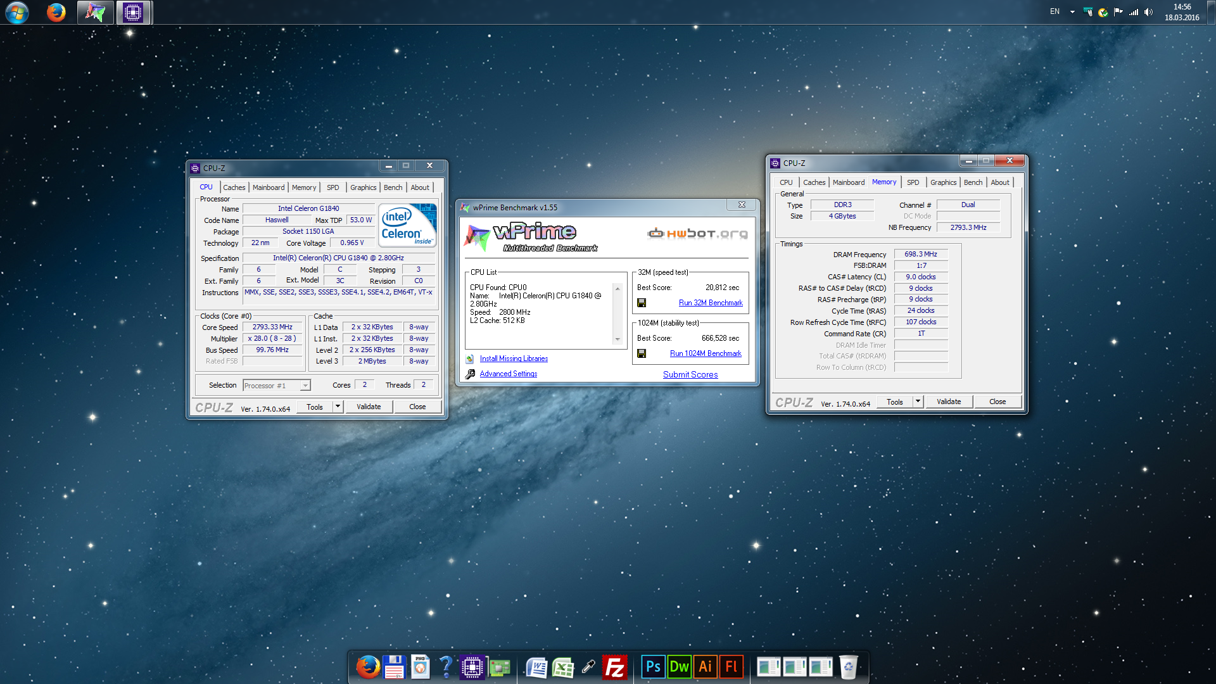This screenshot has width=1216, height=684.
Task: Click the Core Speed value 2793.33 MHz
Action: pyautogui.click(x=272, y=327)
